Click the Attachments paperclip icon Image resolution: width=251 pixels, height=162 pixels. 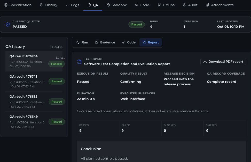pos(207,5)
